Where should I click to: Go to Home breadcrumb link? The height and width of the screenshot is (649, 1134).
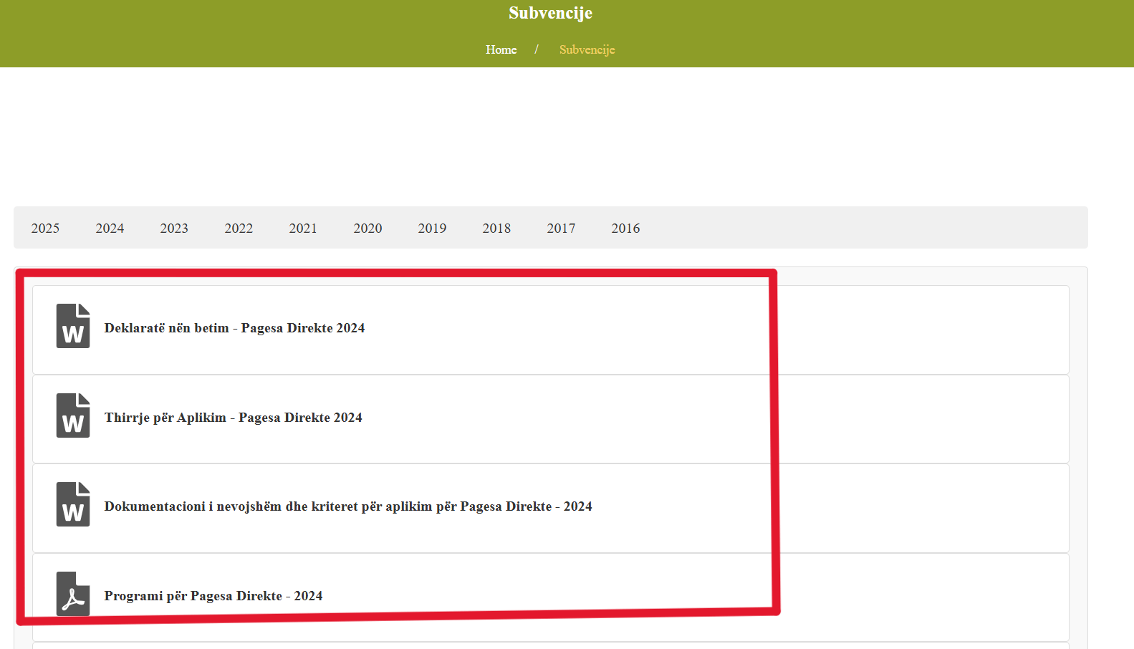[x=501, y=49]
